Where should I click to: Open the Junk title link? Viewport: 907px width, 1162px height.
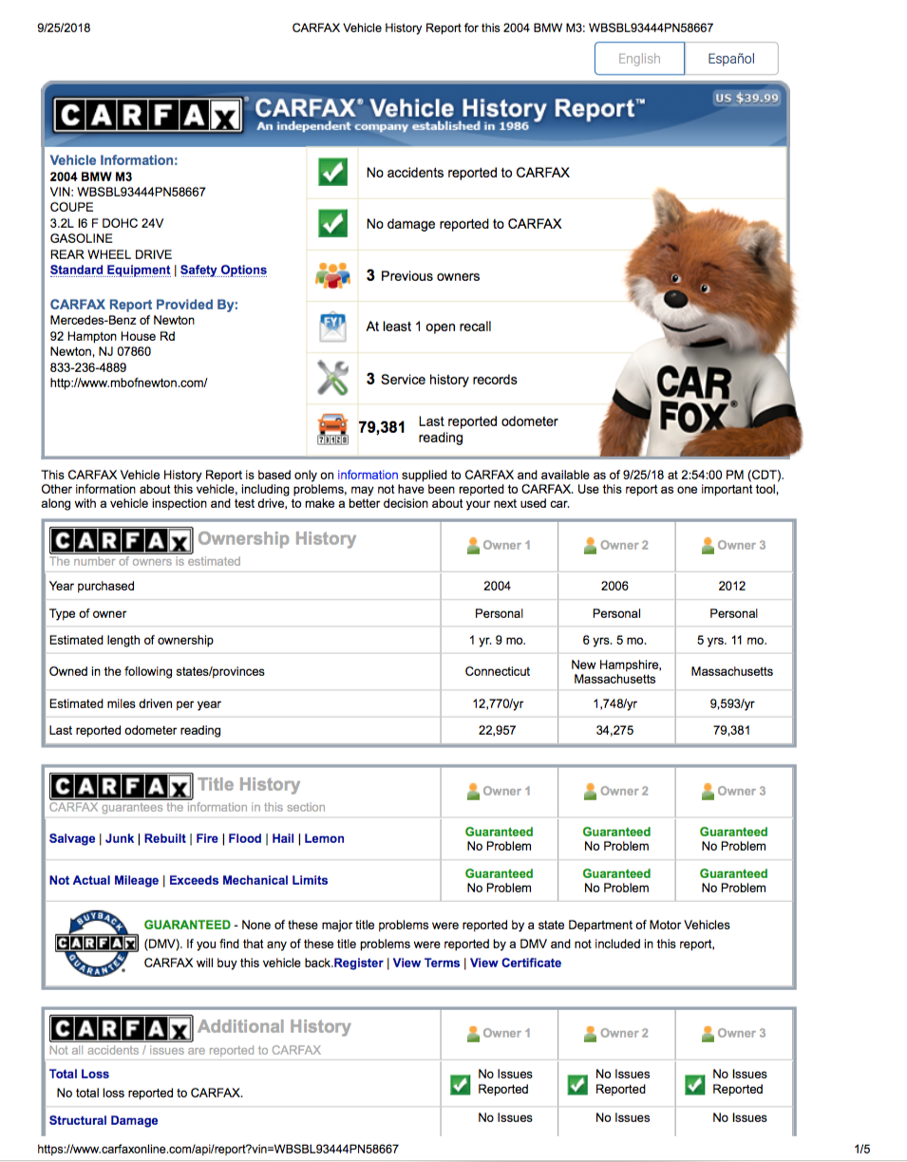120,839
